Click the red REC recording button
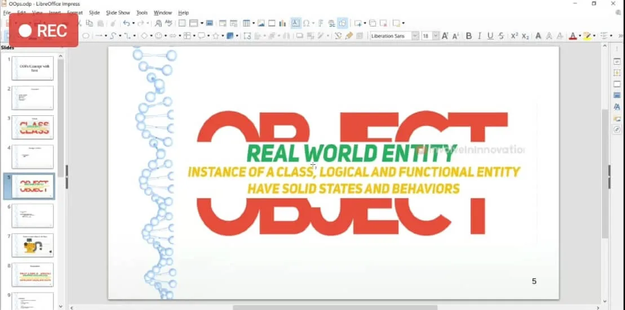The height and width of the screenshot is (310, 625). [43, 30]
